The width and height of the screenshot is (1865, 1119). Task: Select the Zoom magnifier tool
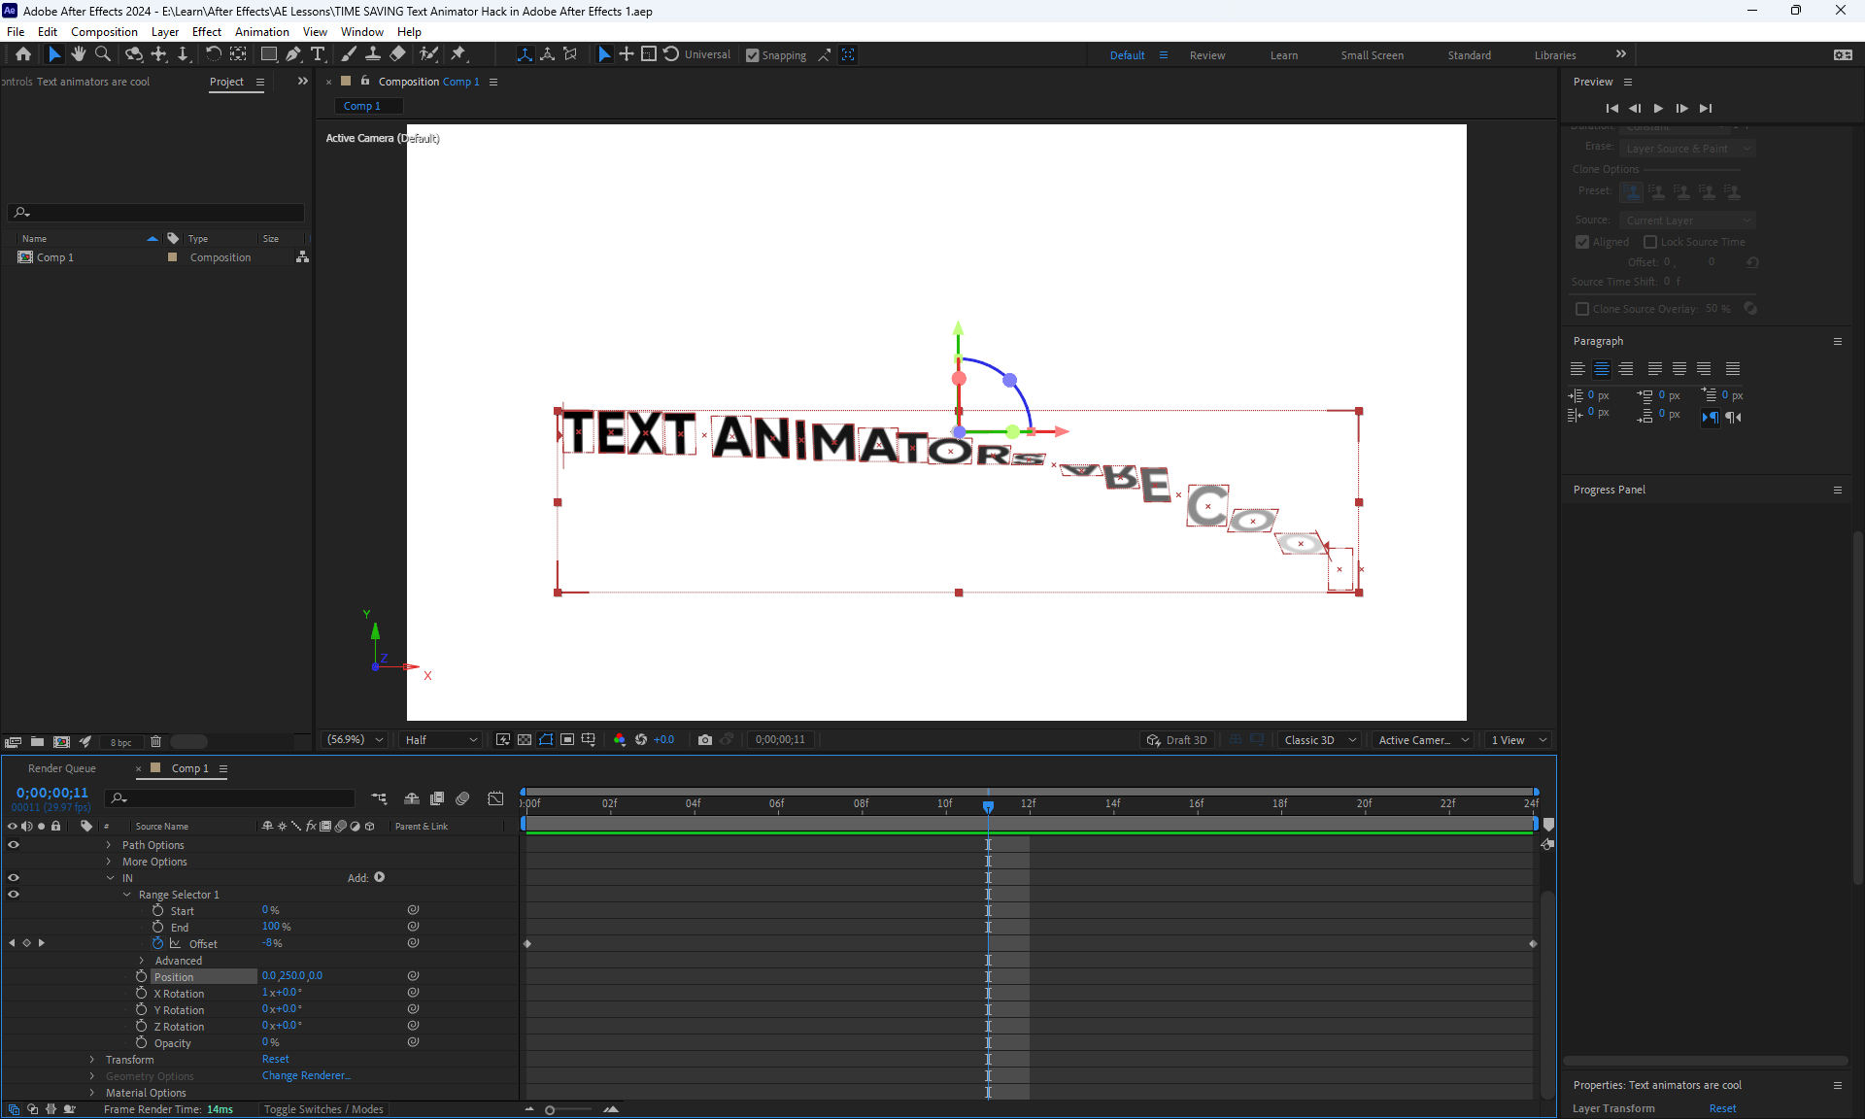click(x=103, y=54)
